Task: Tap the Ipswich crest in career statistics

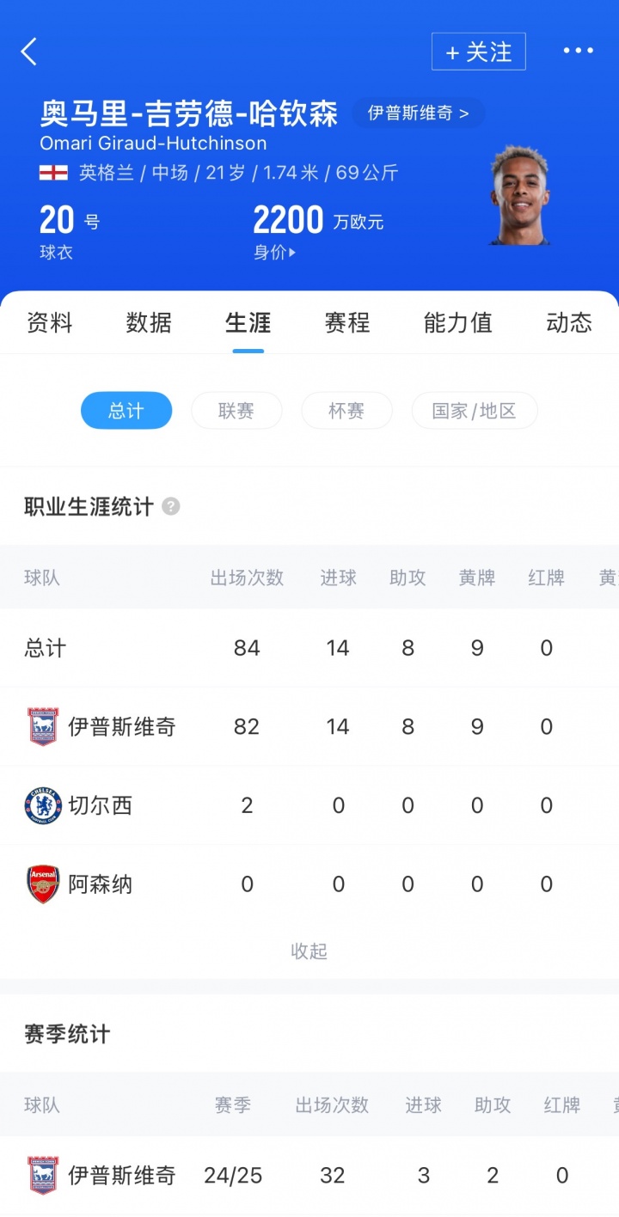Action: point(43,726)
